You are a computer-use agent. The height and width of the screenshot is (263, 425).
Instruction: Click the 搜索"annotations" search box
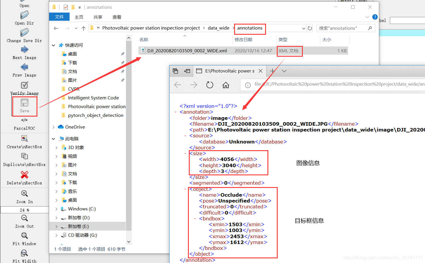coord(346,28)
